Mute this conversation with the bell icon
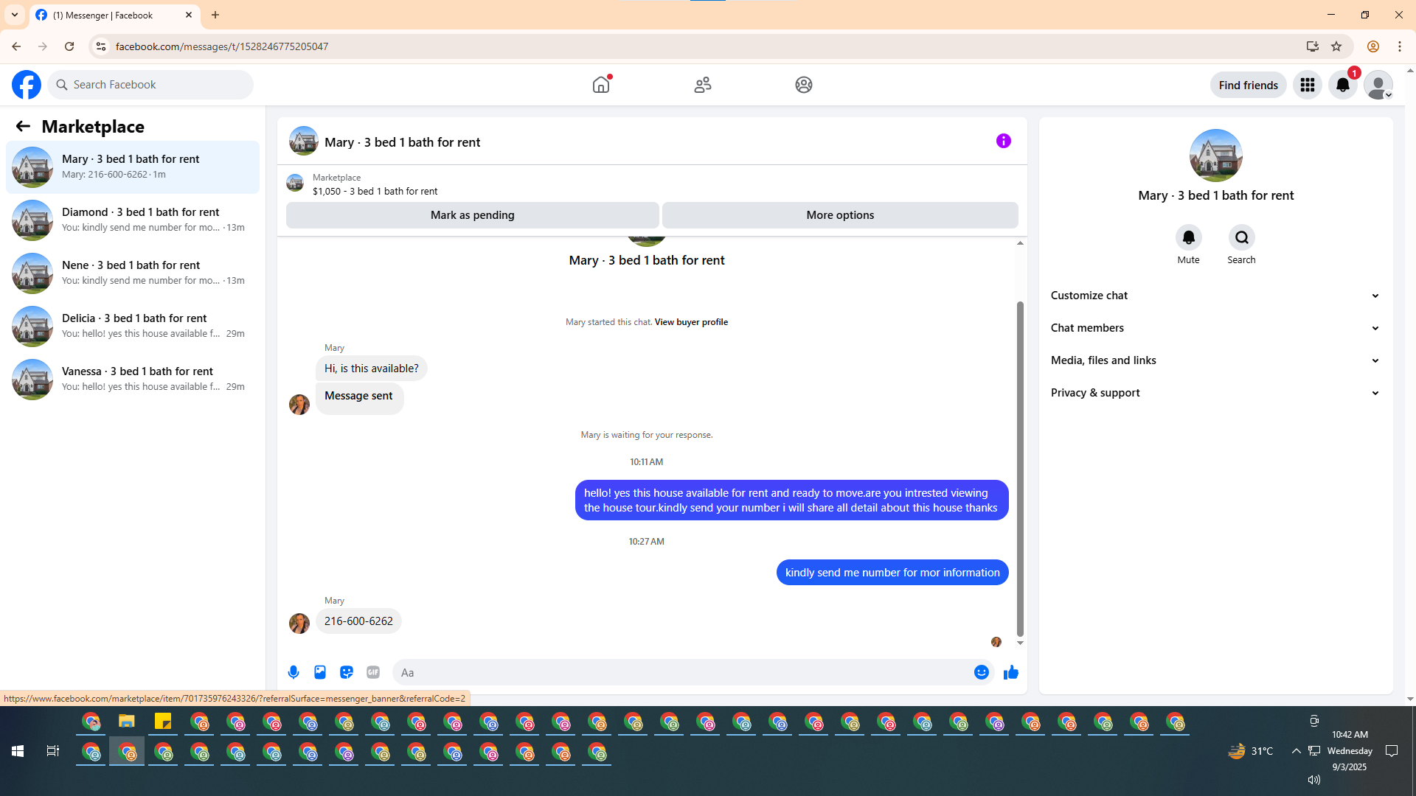 1189,237
